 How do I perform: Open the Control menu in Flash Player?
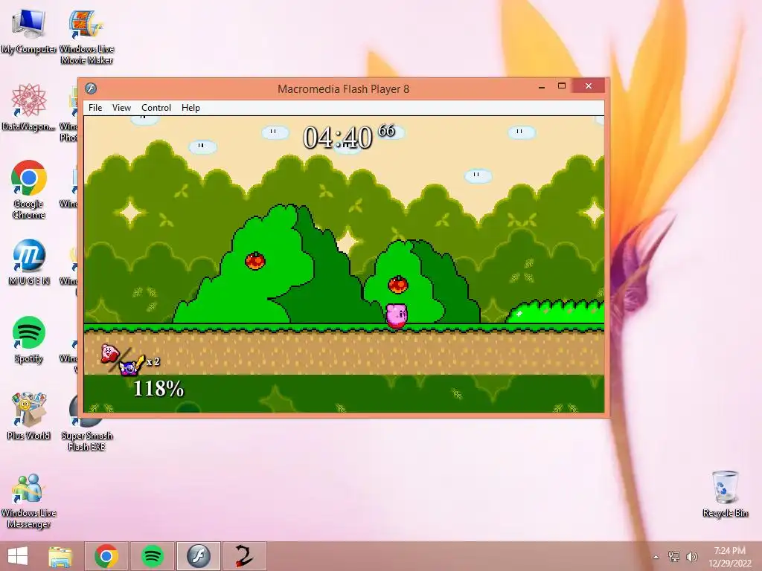(x=156, y=108)
